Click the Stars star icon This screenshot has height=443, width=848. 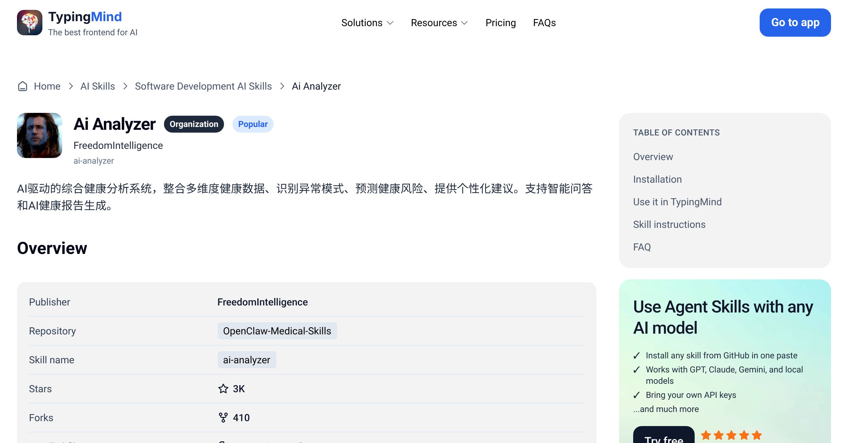(223, 389)
